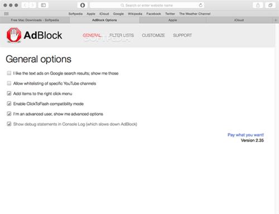Click the AdBlock stop-hand logo

(x=13, y=35)
